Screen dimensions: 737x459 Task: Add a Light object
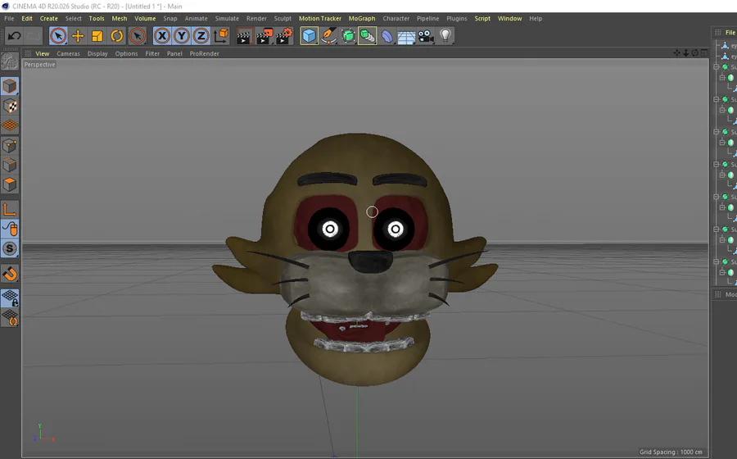pos(445,36)
